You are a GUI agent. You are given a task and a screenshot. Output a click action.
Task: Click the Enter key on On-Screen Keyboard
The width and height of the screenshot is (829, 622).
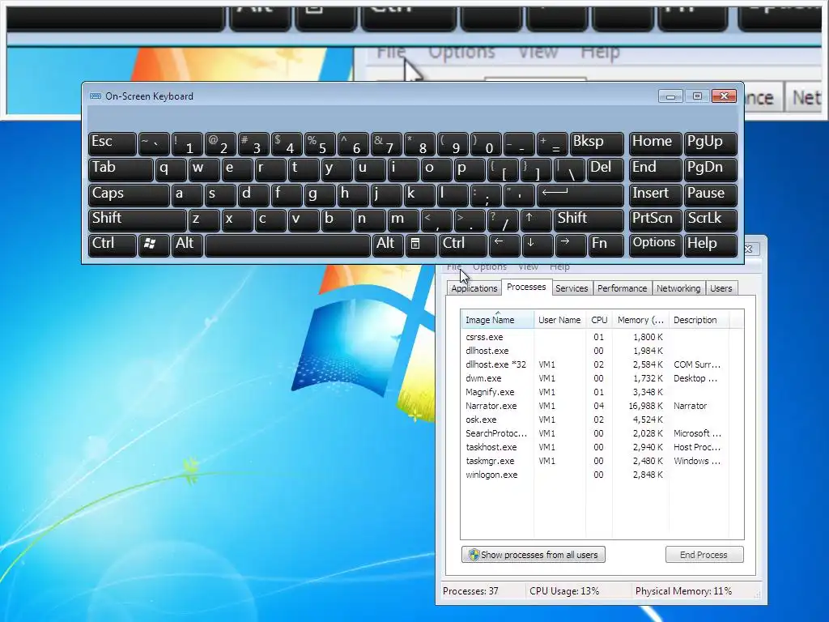coord(580,194)
